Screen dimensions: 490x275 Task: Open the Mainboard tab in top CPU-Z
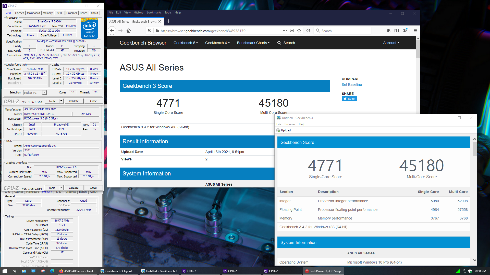[33, 13]
